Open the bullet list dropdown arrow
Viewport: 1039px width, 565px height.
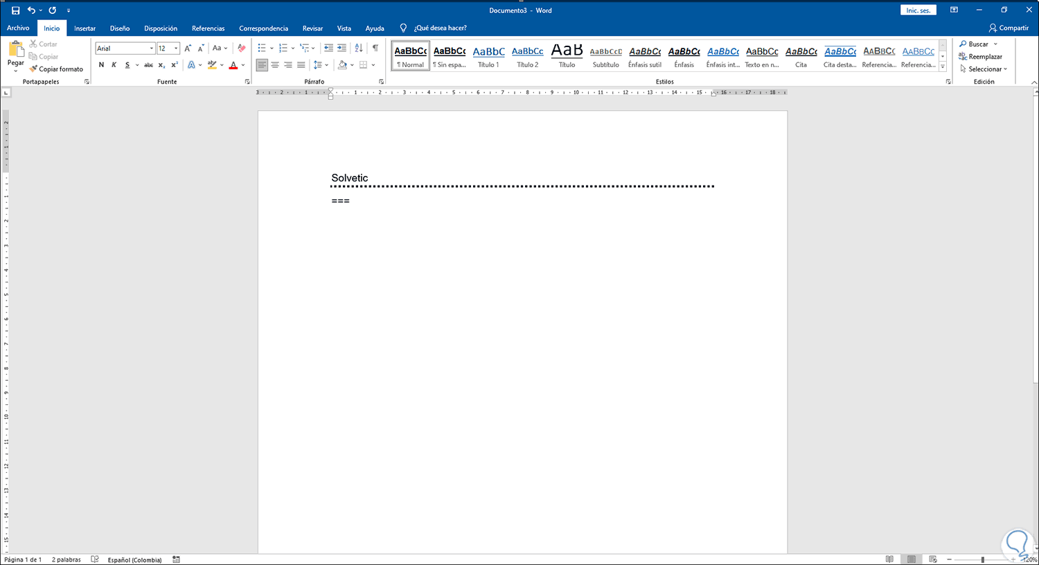(271, 48)
